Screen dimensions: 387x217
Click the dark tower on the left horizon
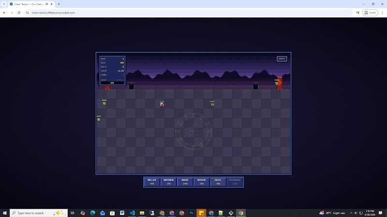click(131, 86)
